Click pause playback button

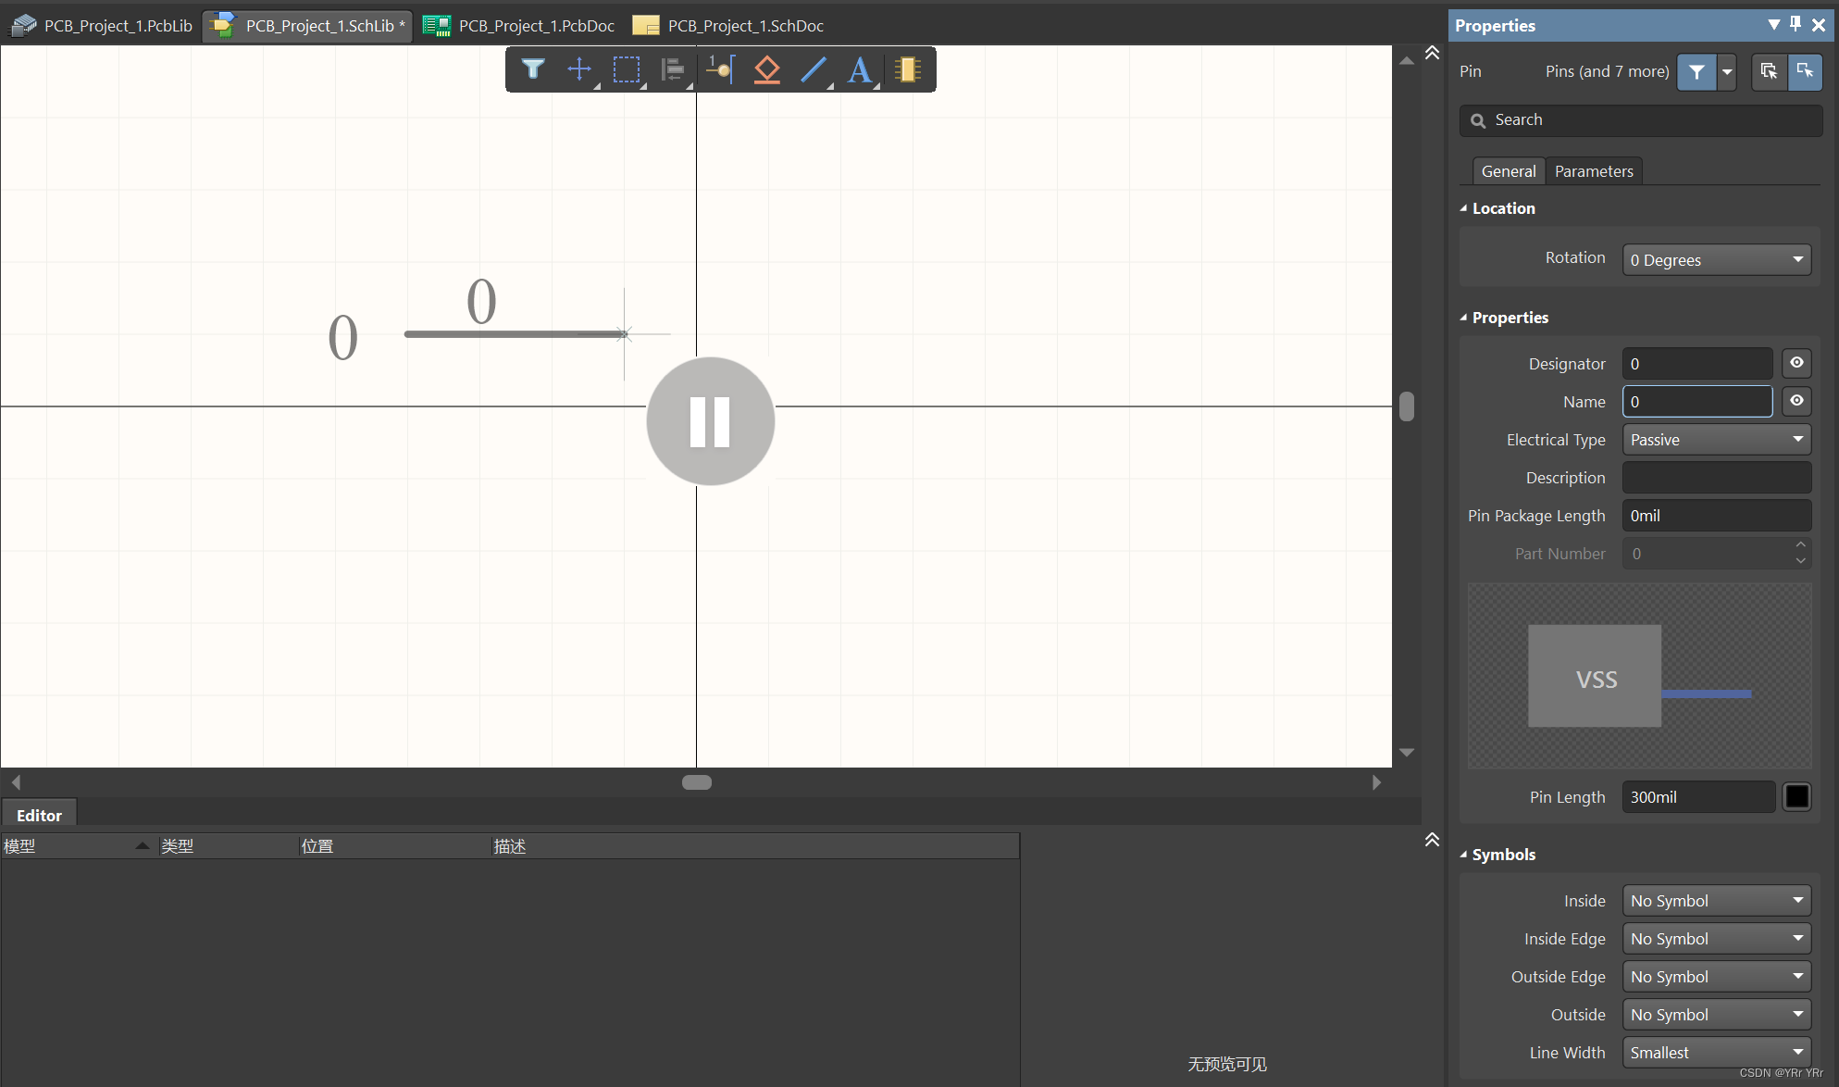pyautogui.click(x=709, y=420)
